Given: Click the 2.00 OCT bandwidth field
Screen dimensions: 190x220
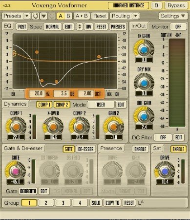Looking at the screenshot, I should [x=86, y=93].
